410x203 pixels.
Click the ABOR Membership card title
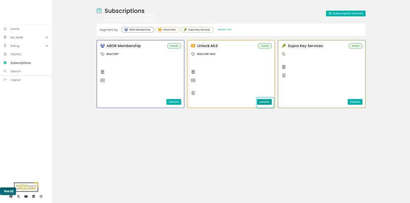pos(124,46)
